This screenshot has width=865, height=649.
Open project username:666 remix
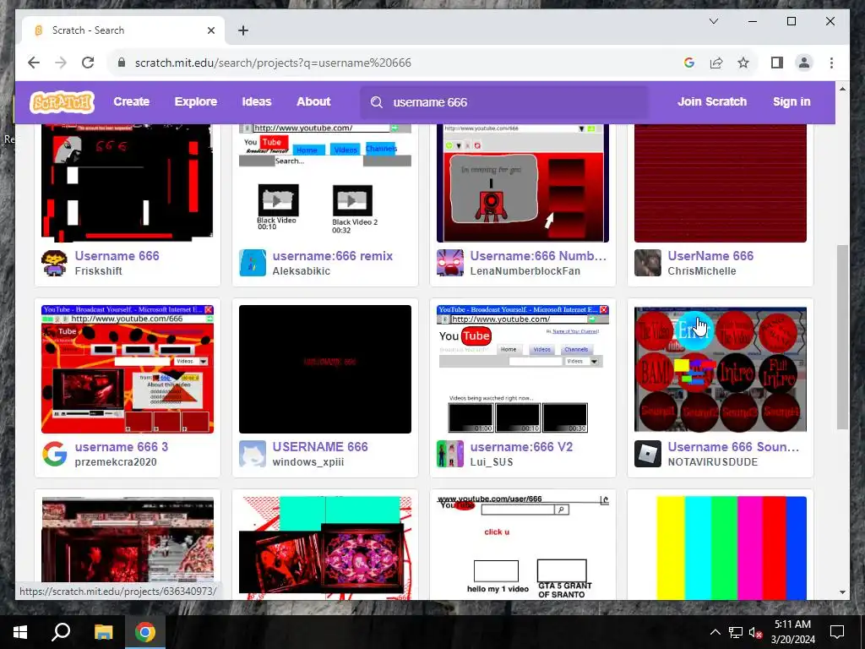click(x=333, y=255)
